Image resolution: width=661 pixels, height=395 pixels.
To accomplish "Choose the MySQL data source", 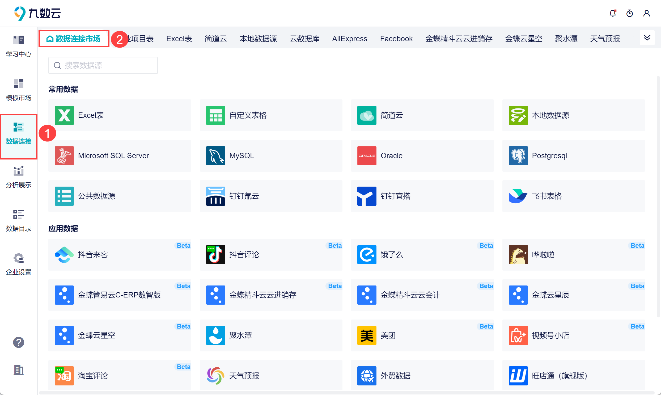I will pos(271,156).
